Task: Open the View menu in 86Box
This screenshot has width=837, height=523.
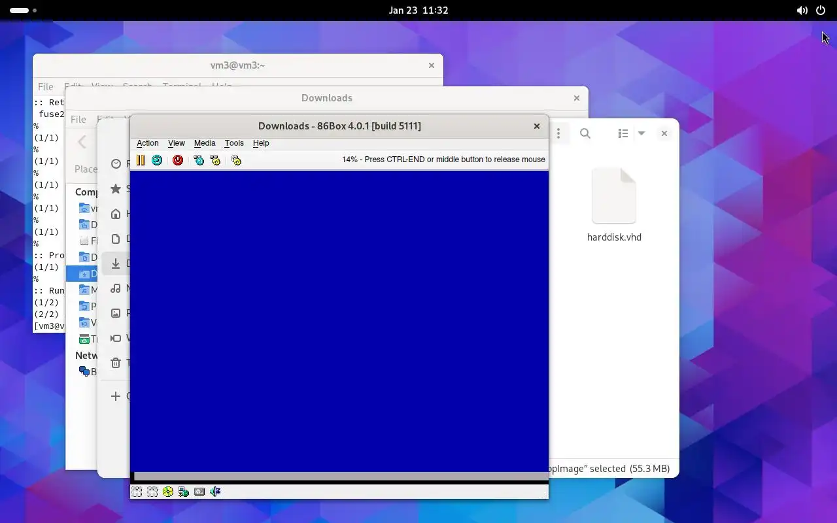Action: pyautogui.click(x=177, y=143)
